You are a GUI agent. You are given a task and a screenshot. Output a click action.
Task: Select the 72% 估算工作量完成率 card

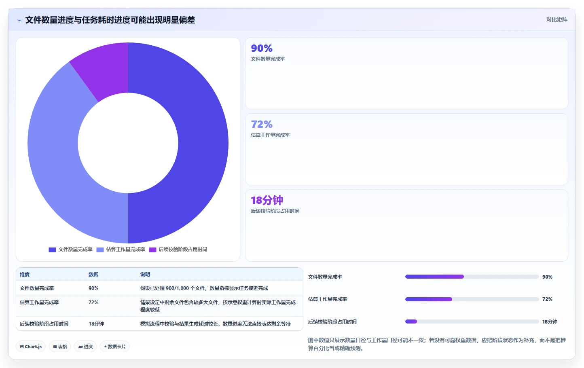pos(406,149)
